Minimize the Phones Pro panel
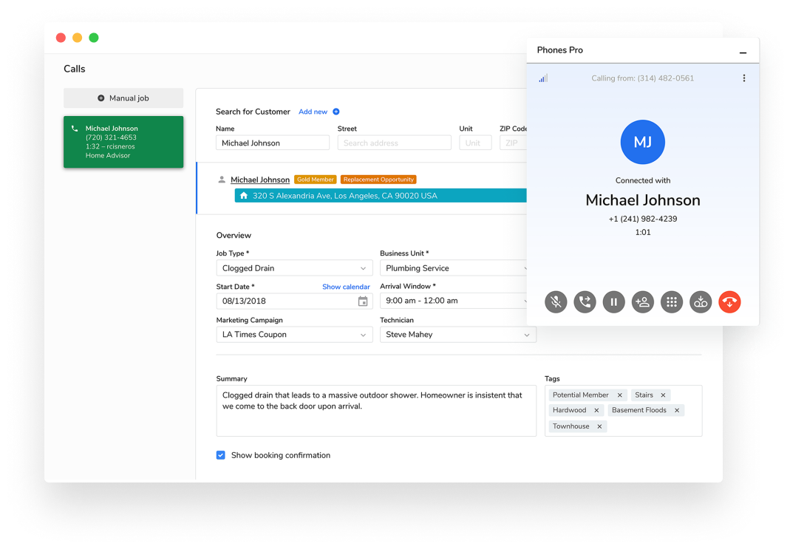790x549 pixels. pos(743,53)
